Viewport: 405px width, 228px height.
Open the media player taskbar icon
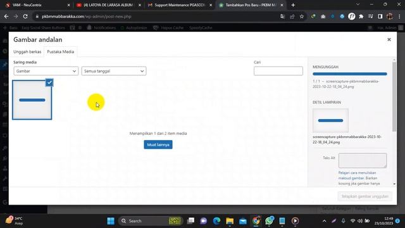296,221
